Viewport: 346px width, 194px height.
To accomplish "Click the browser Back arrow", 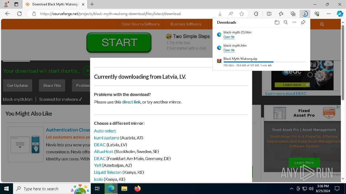I will point(8,14).
